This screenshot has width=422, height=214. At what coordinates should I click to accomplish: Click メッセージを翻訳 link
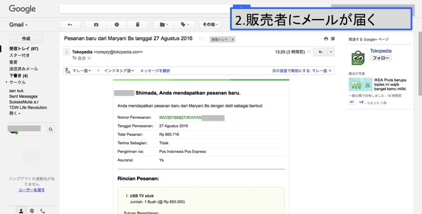click(x=155, y=70)
